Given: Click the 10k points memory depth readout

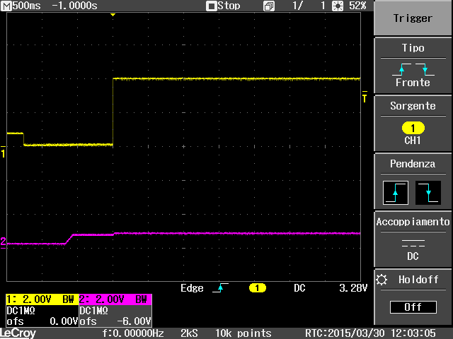Looking at the screenshot, I should (x=243, y=333).
